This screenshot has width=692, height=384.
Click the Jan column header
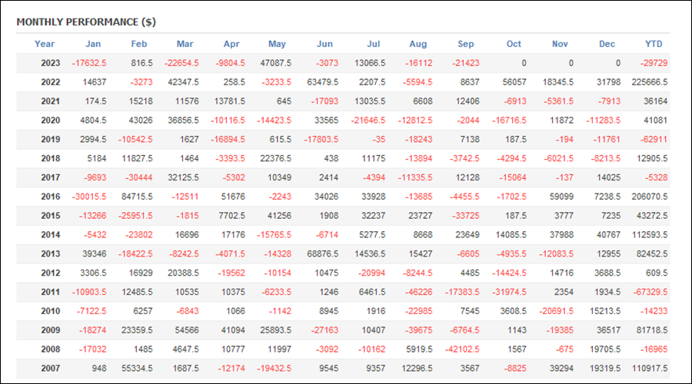(x=93, y=44)
